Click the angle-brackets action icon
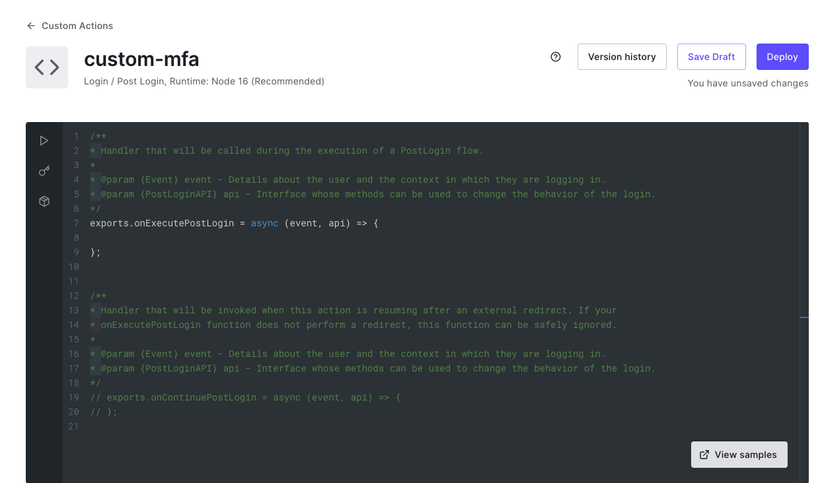Screen dimensions: 820x483 [x=46, y=67]
